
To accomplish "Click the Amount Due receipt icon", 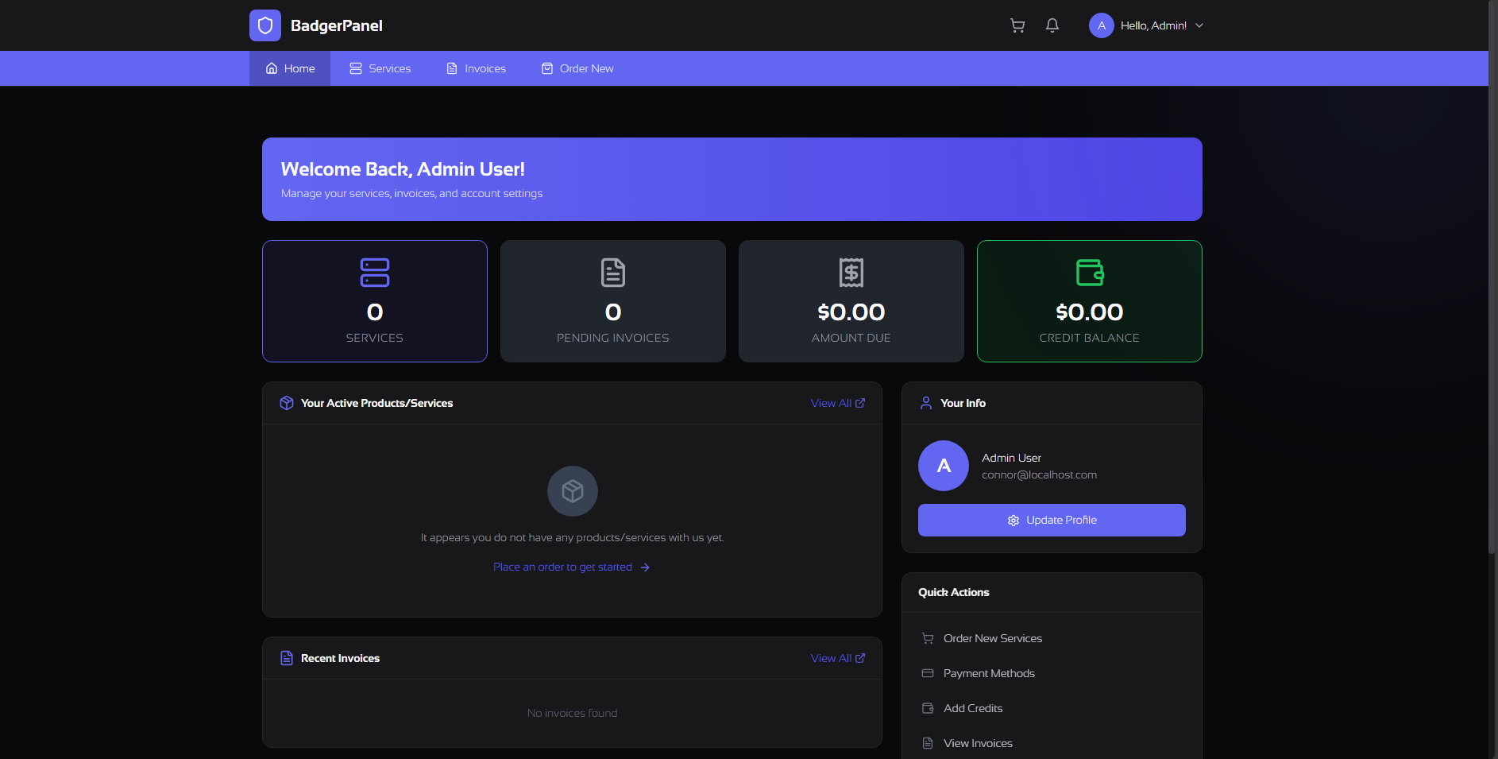I will 851,273.
